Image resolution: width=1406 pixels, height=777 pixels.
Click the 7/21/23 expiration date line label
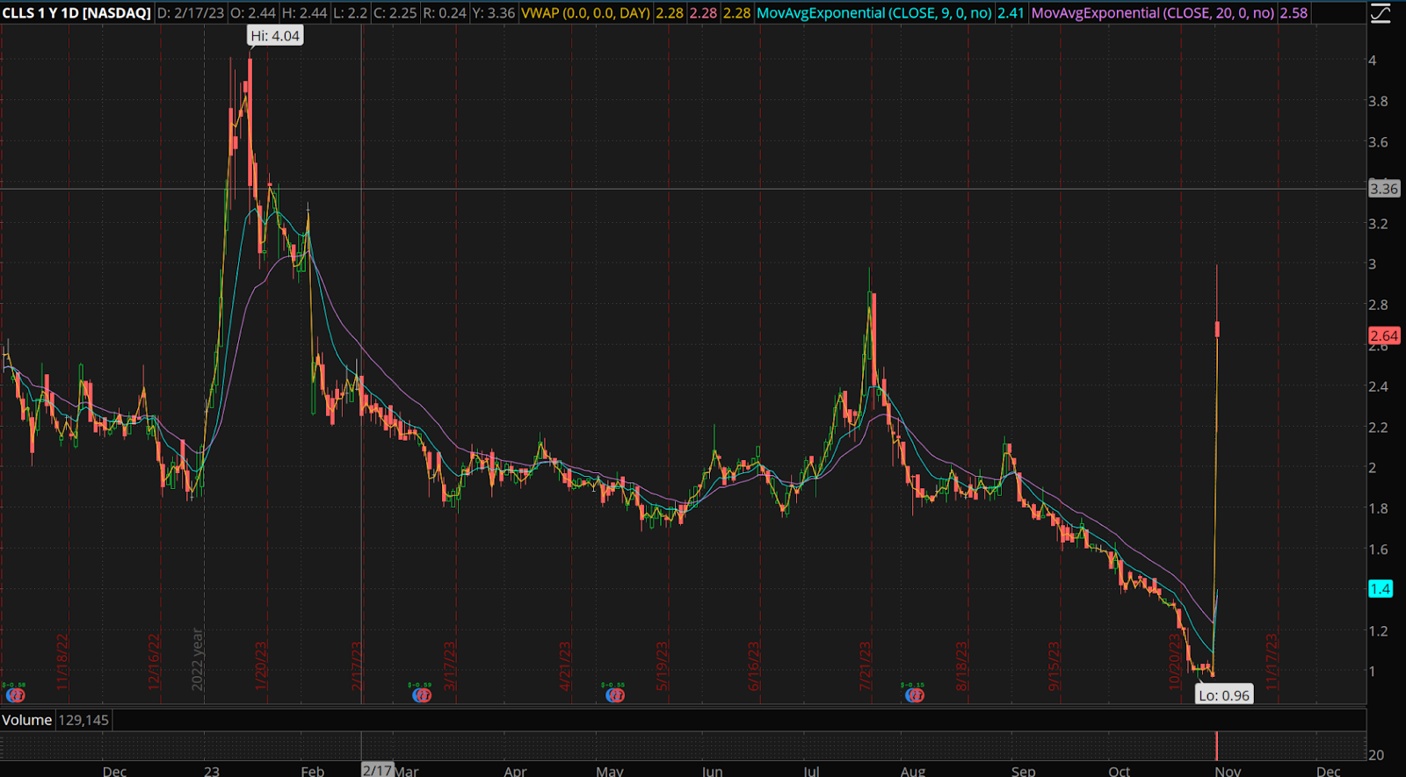(x=865, y=665)
